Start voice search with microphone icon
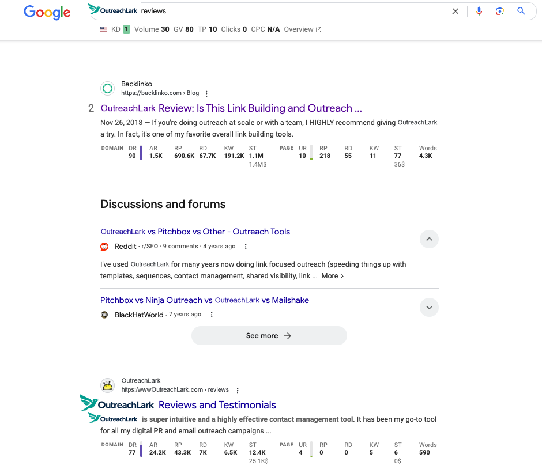The image size is (542, 473). pyautogui.click(x=479, y=12)
